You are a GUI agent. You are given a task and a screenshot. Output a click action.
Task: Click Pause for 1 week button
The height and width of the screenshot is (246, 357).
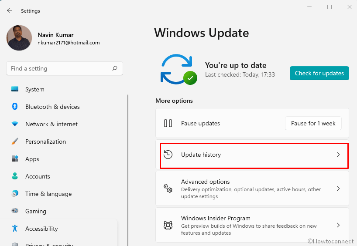(x=313, y=123)
